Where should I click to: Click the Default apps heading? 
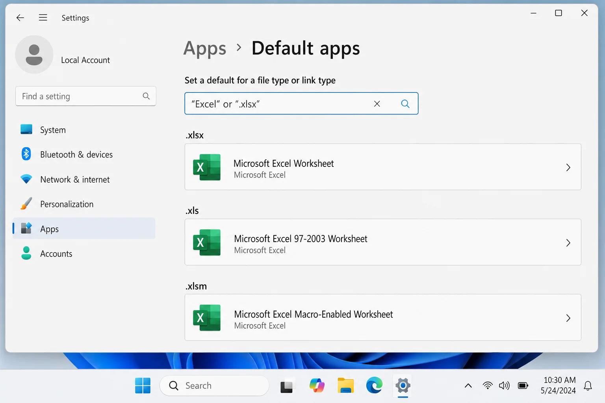click(306, 48)
